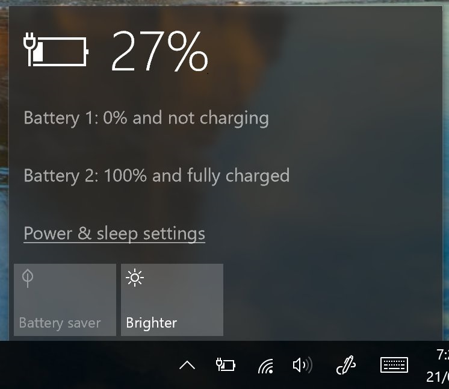The width and height of the screenshot is (449, 389).
Task: Click the large plugged-in battery icon
Action: [56, 49]
